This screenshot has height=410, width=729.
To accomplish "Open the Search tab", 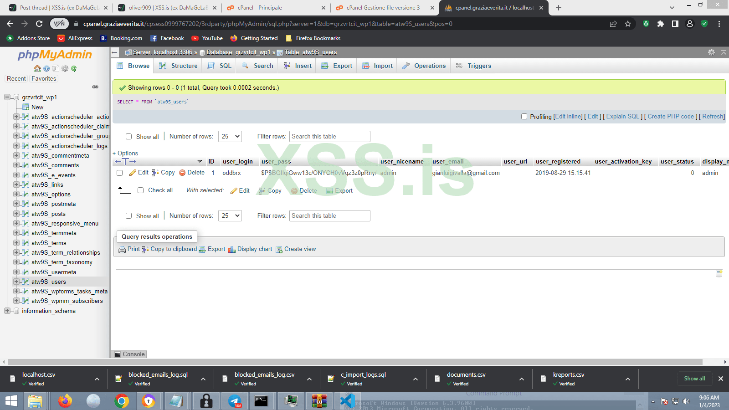I will click(x=257, y=66).
